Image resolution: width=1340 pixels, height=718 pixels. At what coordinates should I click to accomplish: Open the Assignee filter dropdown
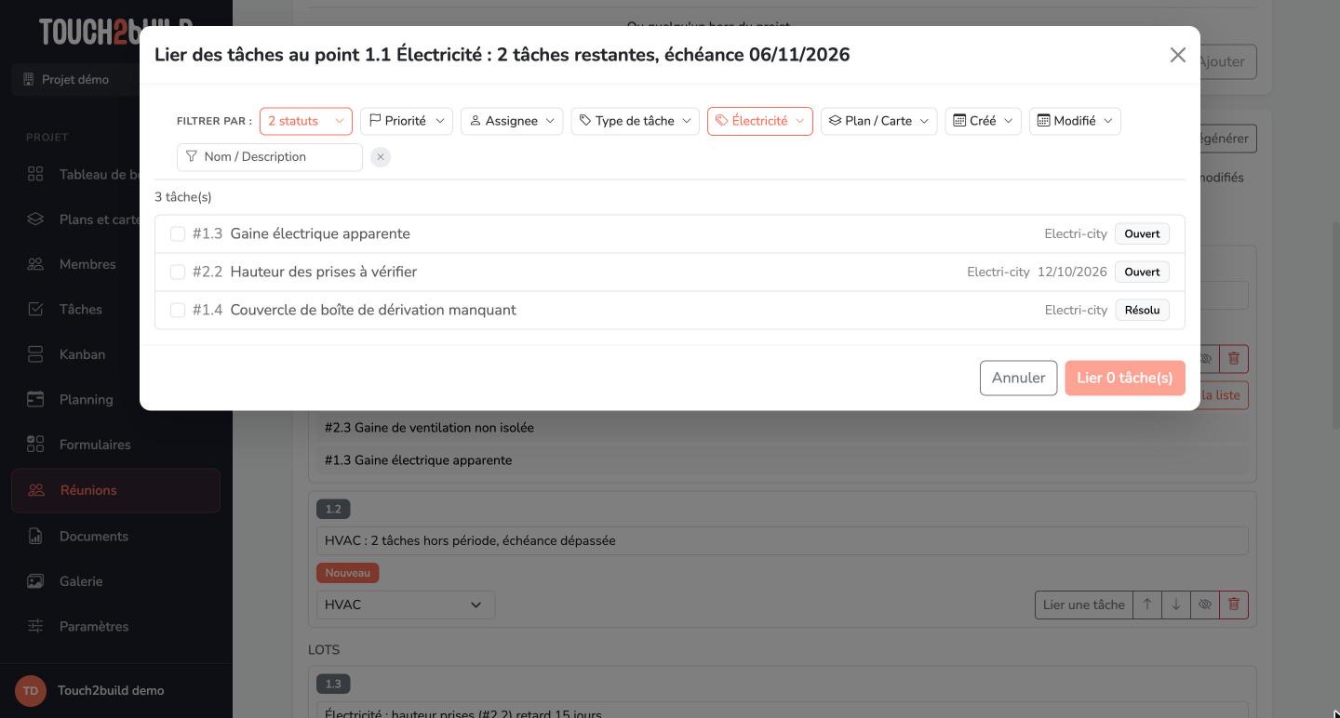tap(512, 121)
